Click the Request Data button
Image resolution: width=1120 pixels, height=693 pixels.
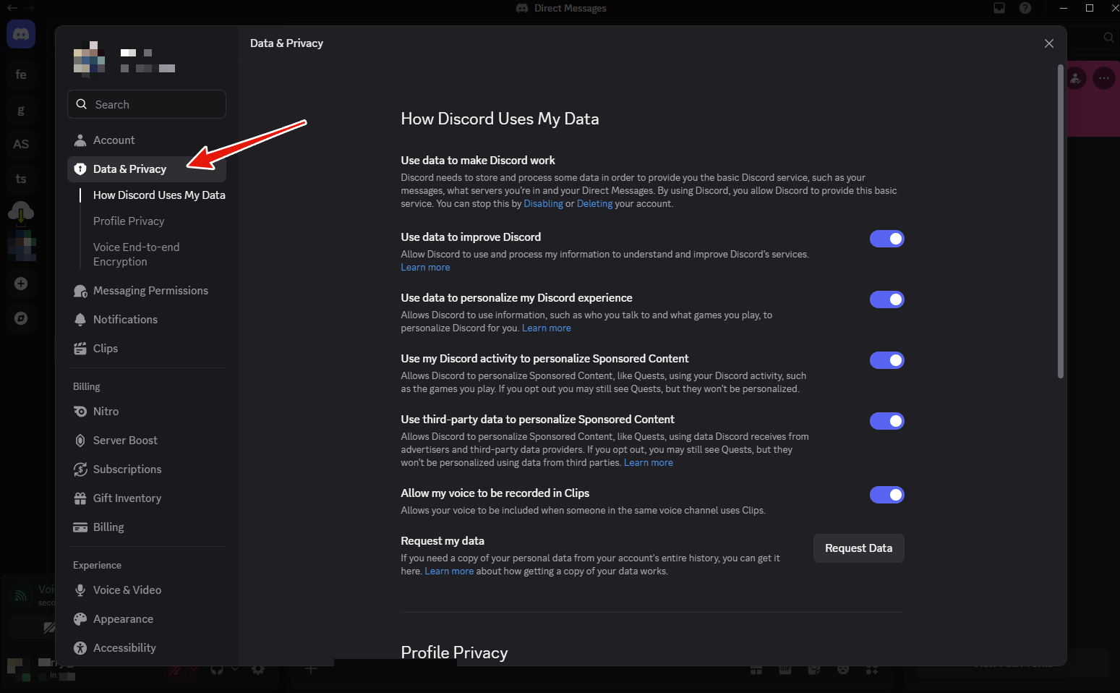pyautogui.click(x=858, y=548)
